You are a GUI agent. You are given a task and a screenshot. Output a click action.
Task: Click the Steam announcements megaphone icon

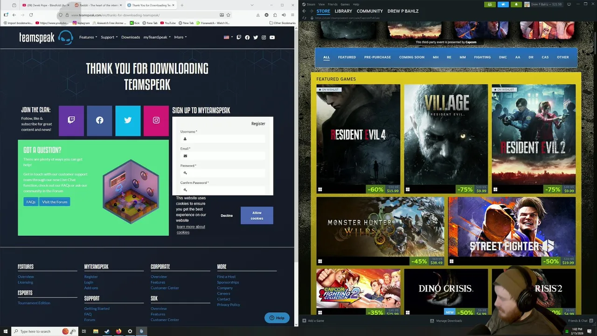[503, 4]
